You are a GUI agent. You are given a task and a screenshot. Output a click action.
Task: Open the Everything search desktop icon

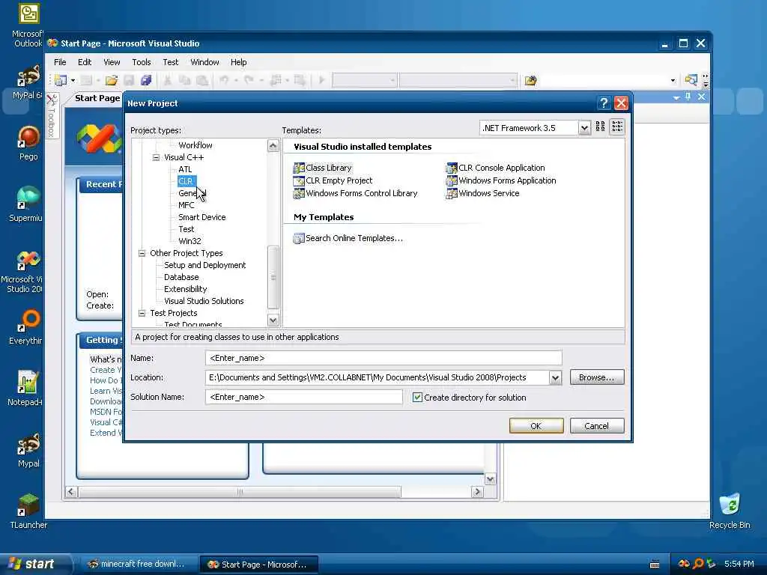tap(28, 327)
